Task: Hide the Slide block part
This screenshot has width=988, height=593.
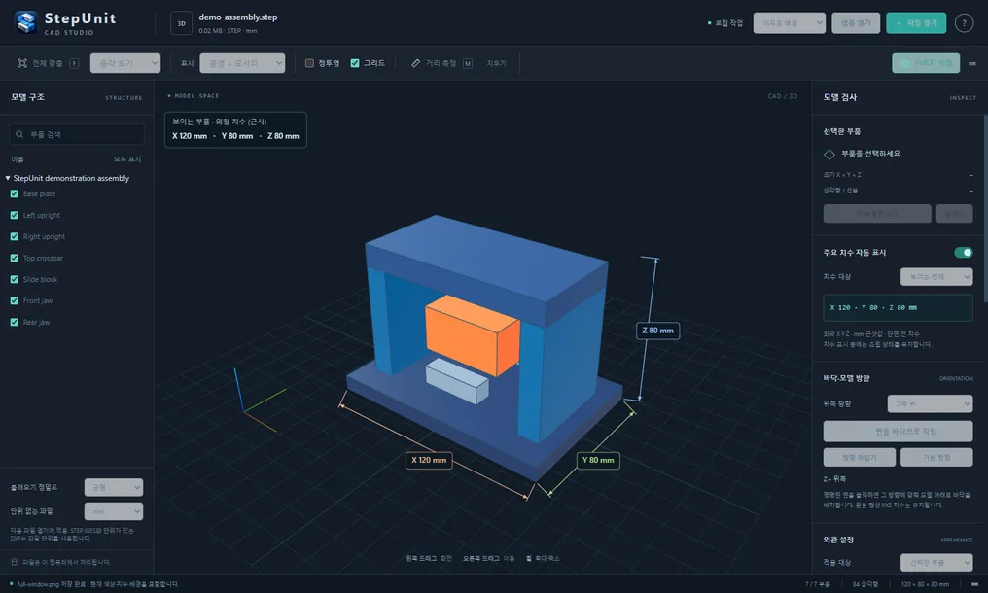Action: pyautogui.click(x=14, y=279)
